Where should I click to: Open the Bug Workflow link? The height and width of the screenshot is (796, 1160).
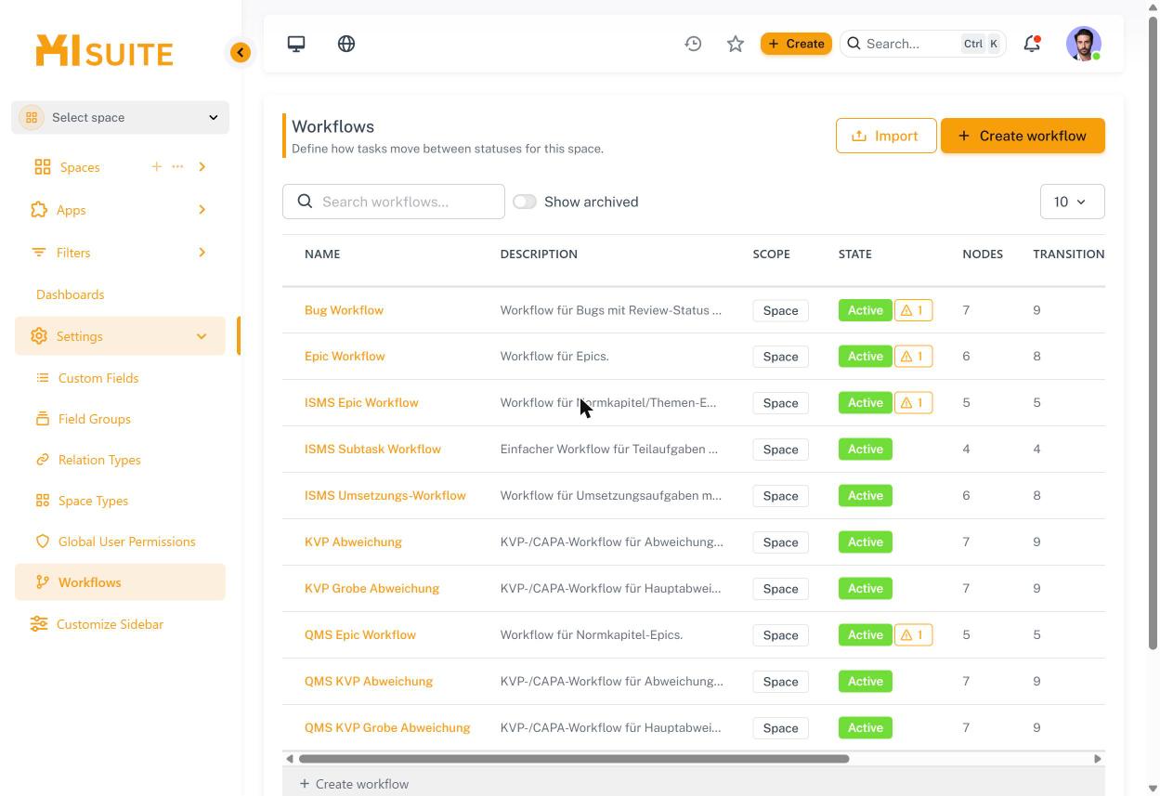click(x=344, y=310)
